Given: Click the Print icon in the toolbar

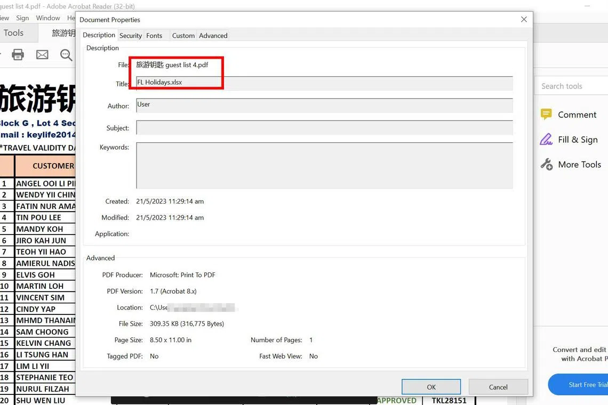Looking at the screenshot, I should pos(18,54).
